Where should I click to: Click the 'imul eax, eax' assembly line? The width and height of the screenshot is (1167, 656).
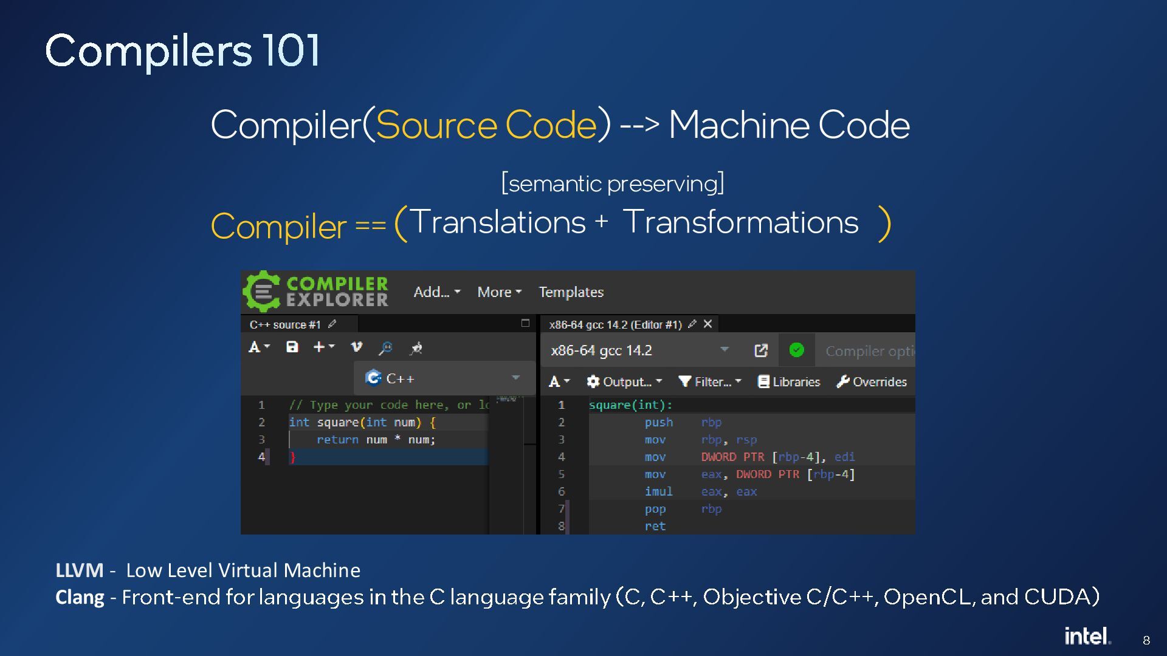[701, 491]
